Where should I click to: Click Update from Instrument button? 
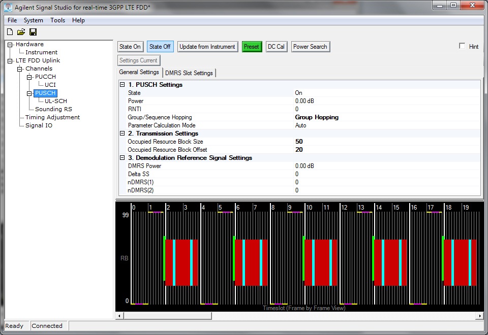[207, 47]
